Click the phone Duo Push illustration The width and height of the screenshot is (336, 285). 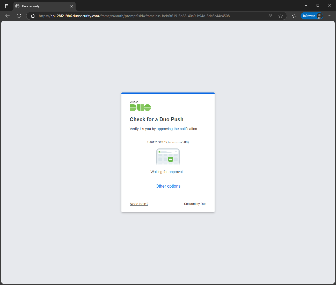[168, 157]
